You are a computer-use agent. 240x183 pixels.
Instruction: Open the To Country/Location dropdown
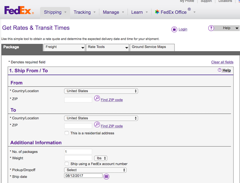pos(101,118)
